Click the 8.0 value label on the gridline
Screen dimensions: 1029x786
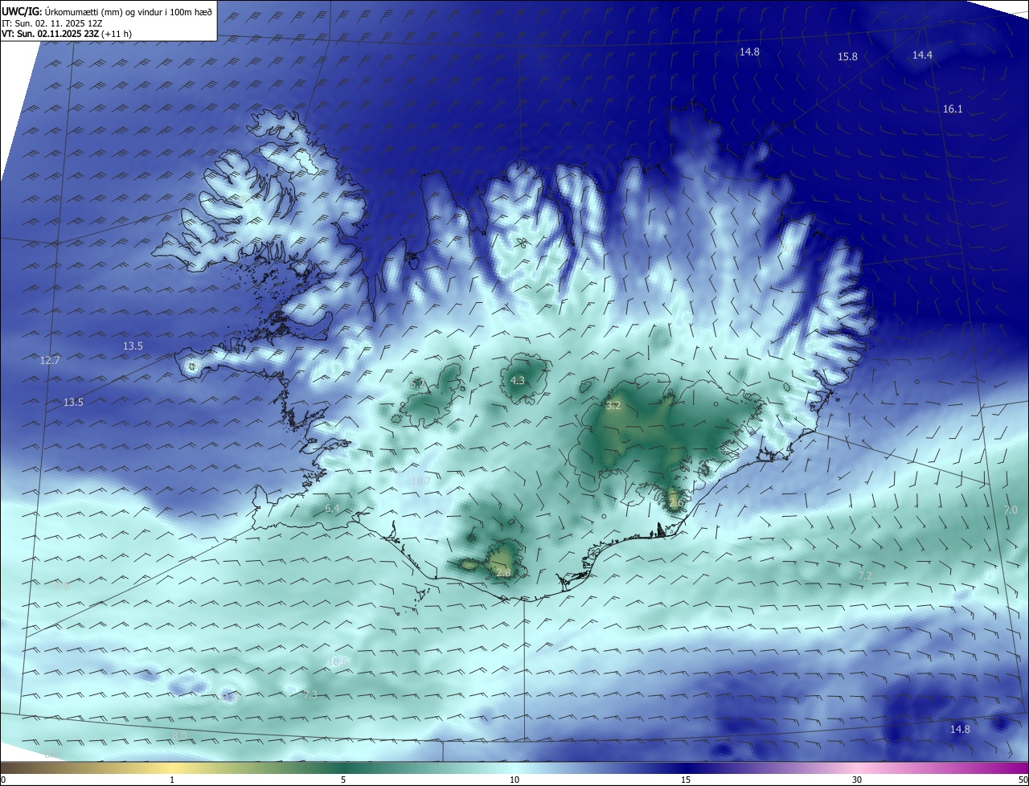179,736
